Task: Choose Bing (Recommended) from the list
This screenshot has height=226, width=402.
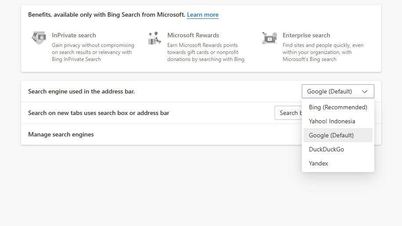Action: coord(338,107)
